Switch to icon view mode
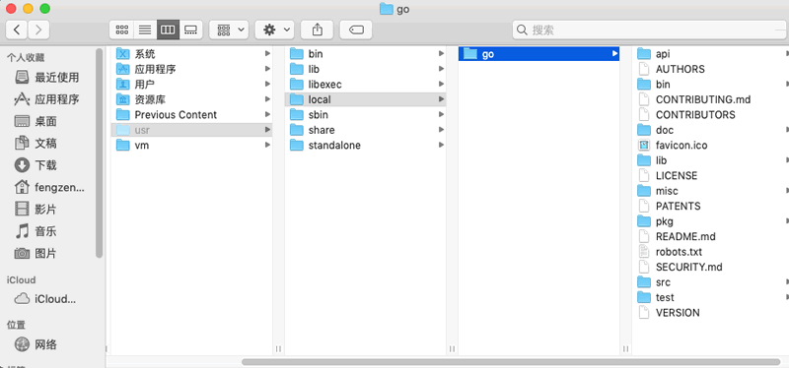The width and height of the screenshot is (789, 368). (121, 31)
